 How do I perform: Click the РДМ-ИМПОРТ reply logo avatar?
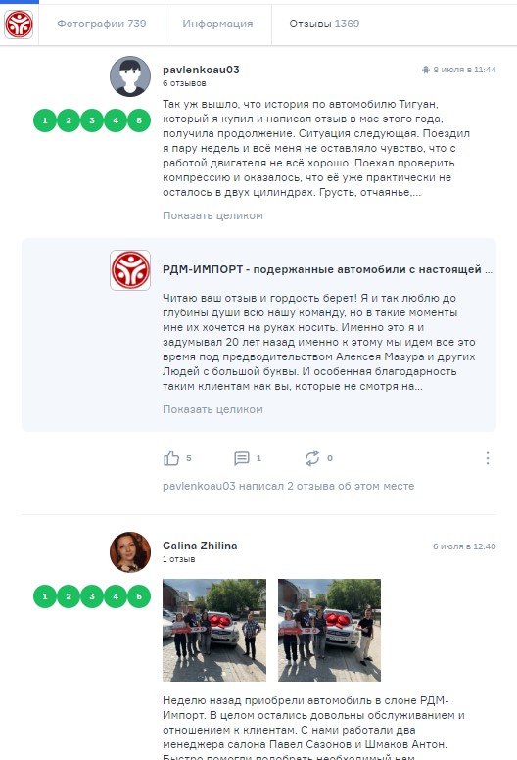pyautogui.click(x=130, y=270)
